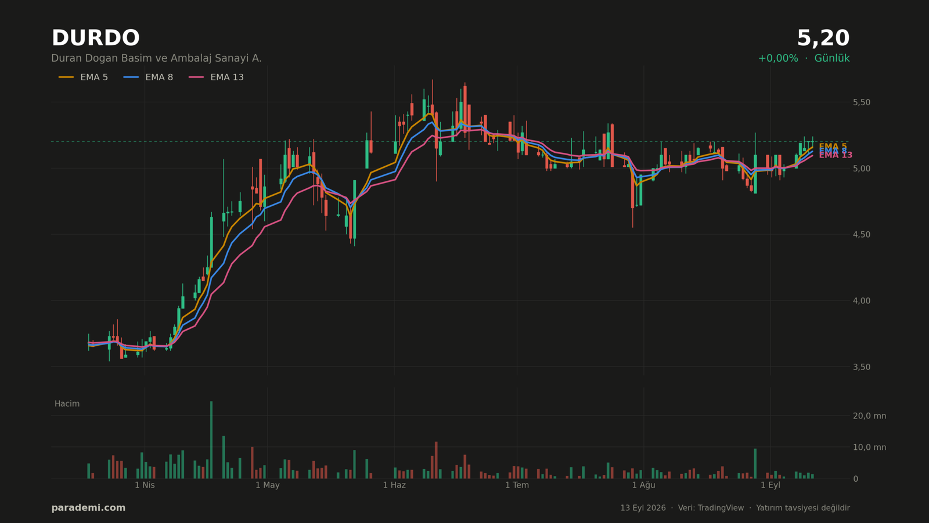Click the 1 May date axis label
929x523 pixels.
tap(267, 485)
